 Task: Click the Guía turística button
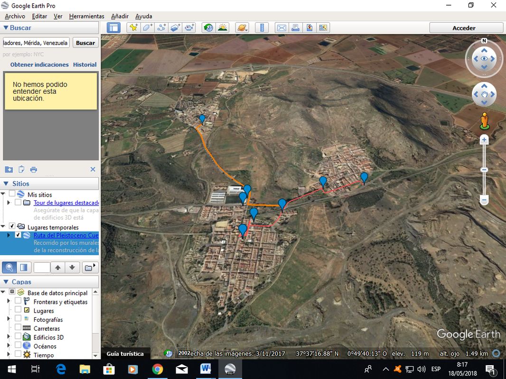[x=125, y=353]
